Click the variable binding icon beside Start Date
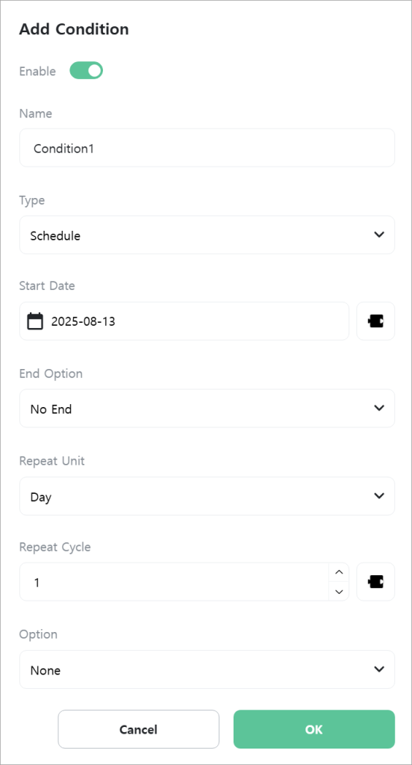The width and height of the screenshot is (412, 765). pyautogui.click(x=375, y=321)
